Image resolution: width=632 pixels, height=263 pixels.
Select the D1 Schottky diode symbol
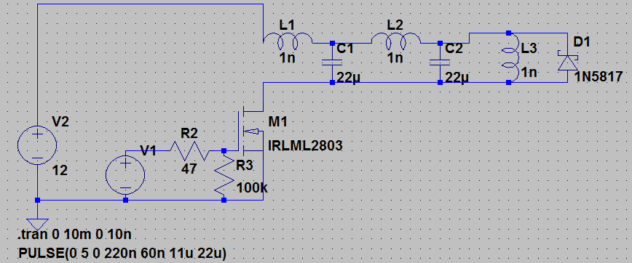pyautogui.click(x=568, y=62)
